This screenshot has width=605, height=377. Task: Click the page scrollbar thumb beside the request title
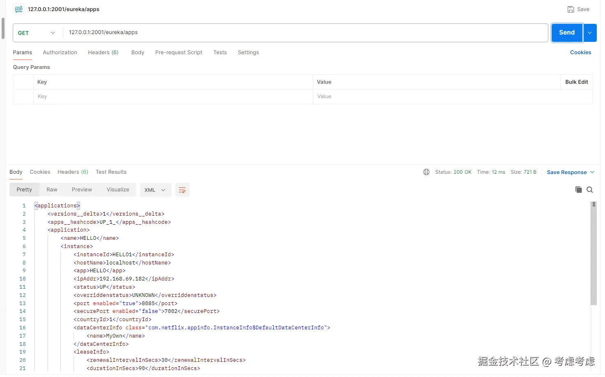pos(3,28)
